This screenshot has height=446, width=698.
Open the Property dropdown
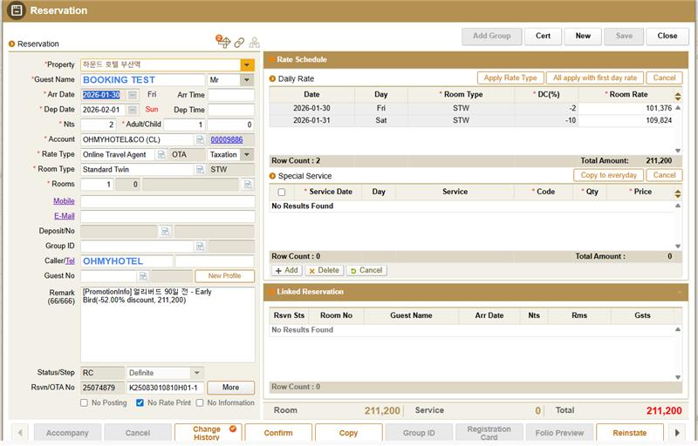(247, 65)
